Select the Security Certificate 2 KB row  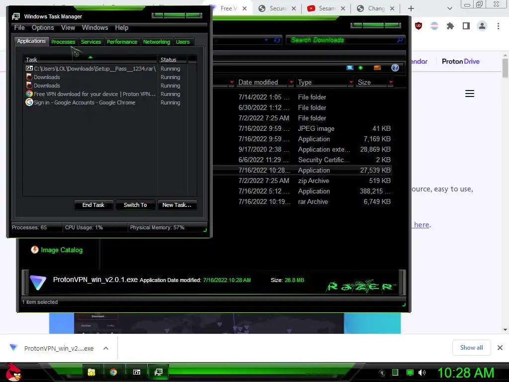(x=302, y=160)
